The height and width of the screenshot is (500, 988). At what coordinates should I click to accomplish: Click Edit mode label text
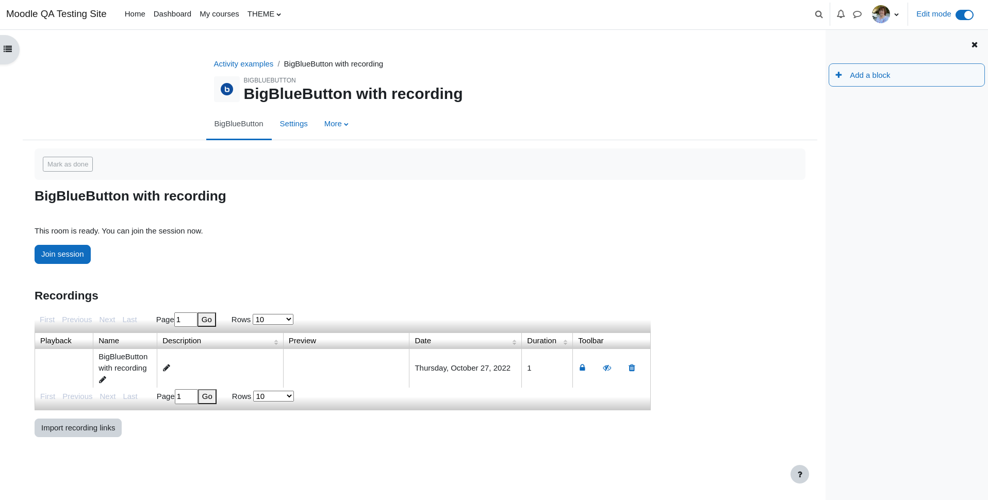click(x=933, y=14)
